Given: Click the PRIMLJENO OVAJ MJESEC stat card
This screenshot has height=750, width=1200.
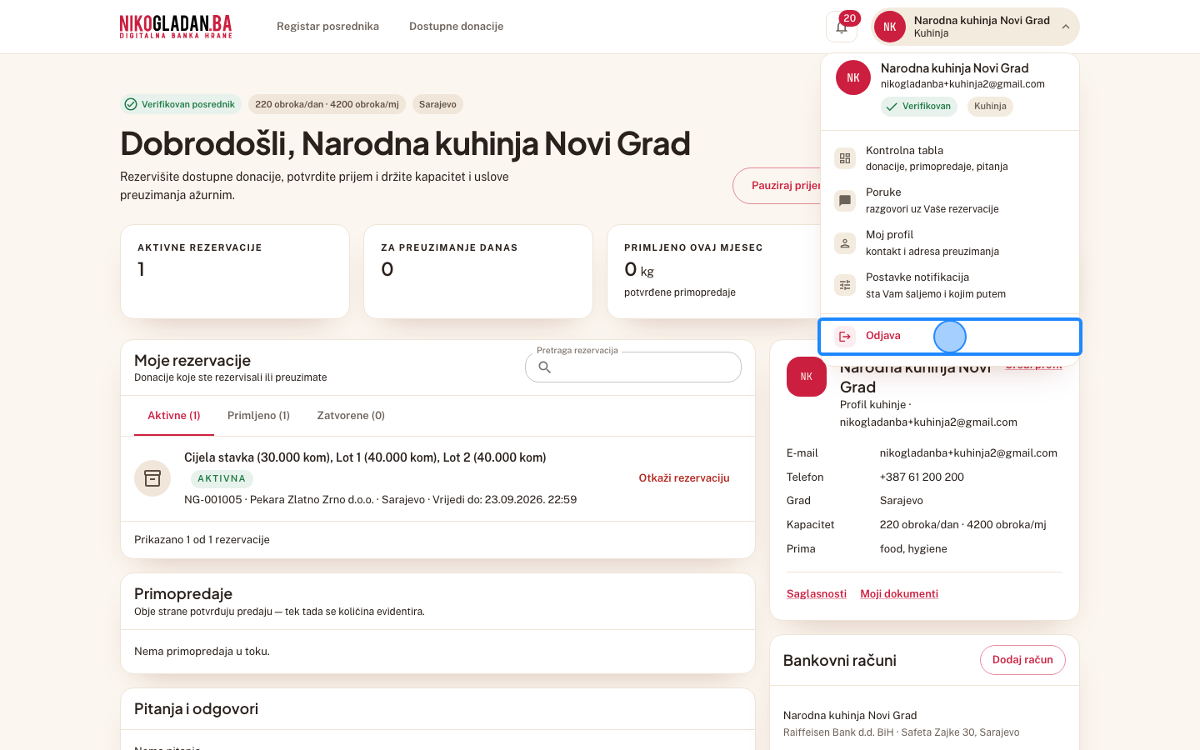Looking at the screenshot, I should pyautogui.click(x=715, y=272).
